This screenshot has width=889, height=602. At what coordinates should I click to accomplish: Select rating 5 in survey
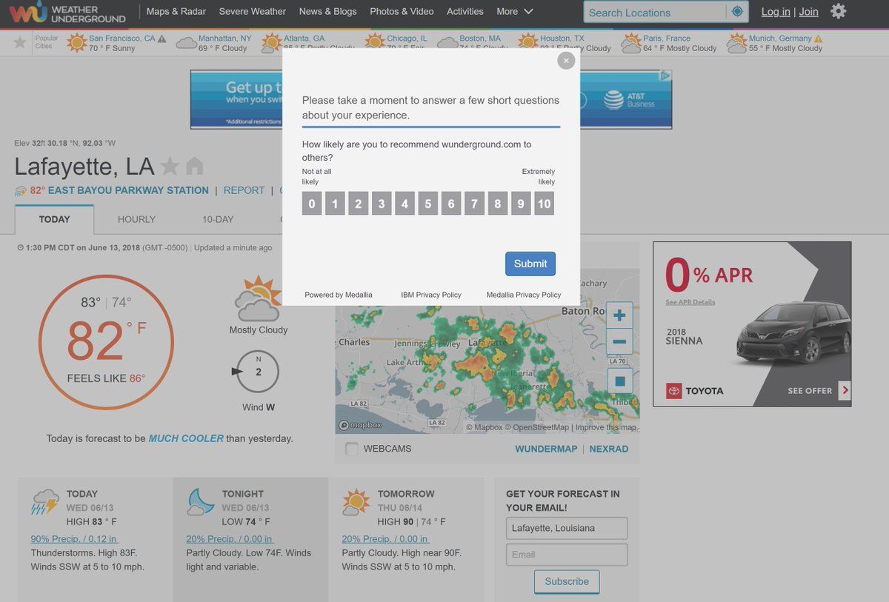[428, 204]
